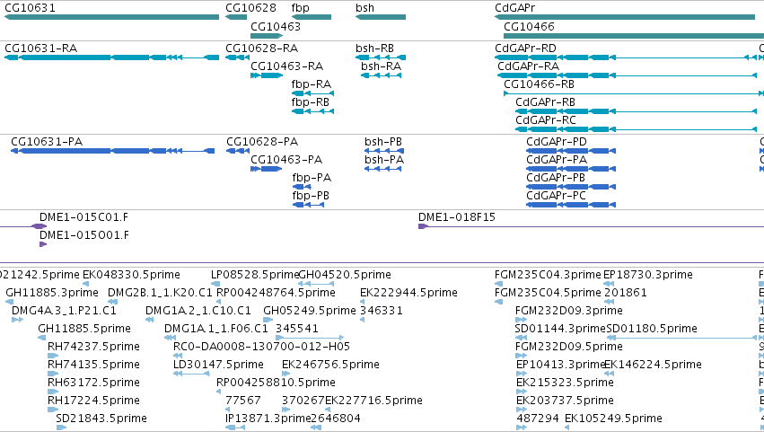Click the CdGAPr-PC protein label
The width and height of the screenshot is (764, 432).
pyautogui.click(x=556, y=196)
